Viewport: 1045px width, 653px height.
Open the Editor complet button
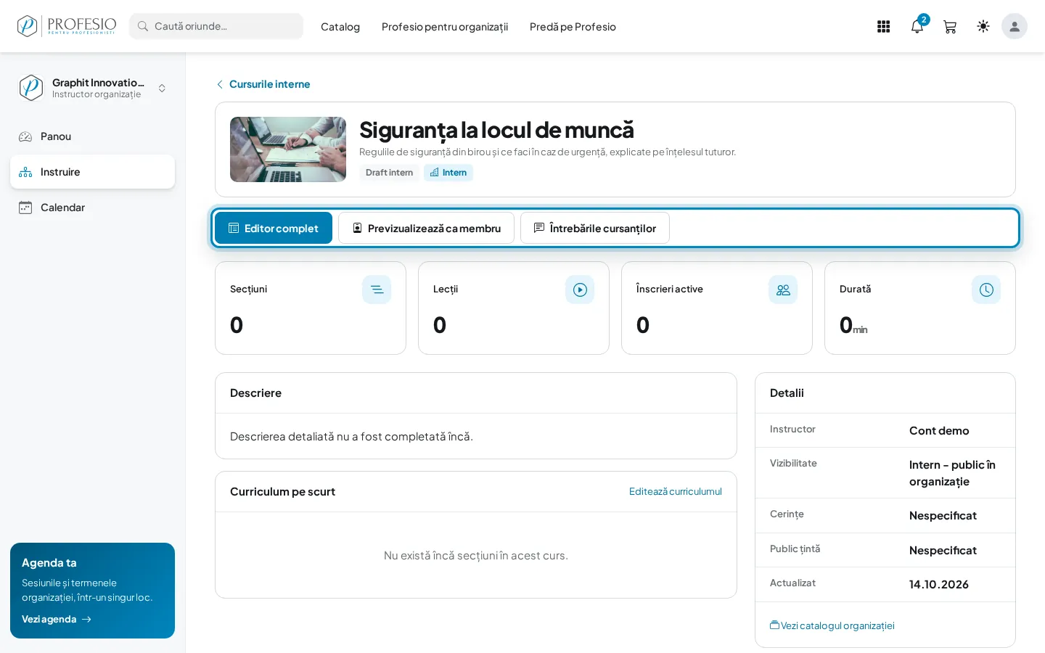click(274, 228)
